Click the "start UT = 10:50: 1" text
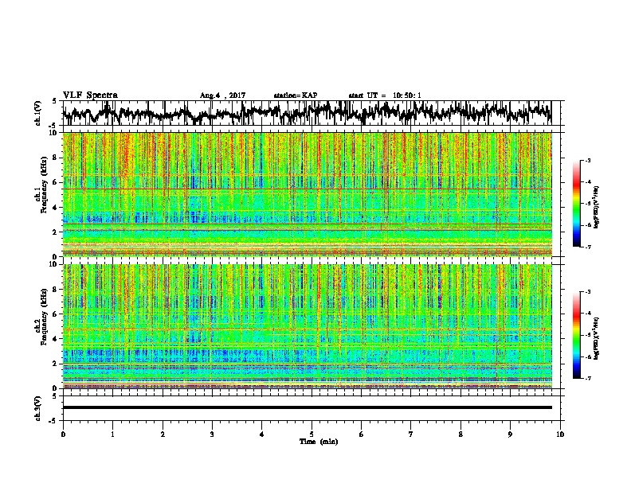631x487 pixels. (385, 95)
